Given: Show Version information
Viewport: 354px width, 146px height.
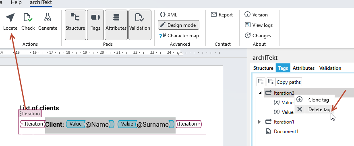Looking at the screenshot, I should pos(256,14).
